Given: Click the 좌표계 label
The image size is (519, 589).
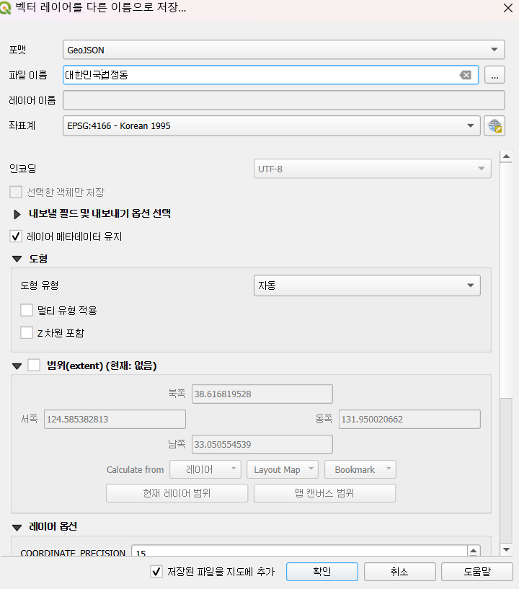Looking at the screenshot, I should (22, 125).
